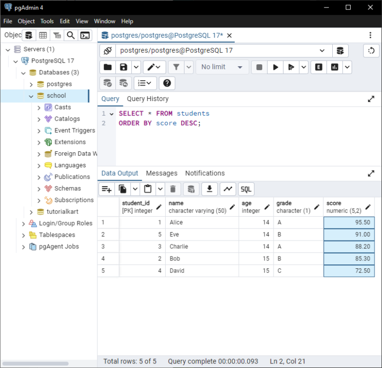Open the No limit rows dropdown
Image resolution: width=382 pixels, height=368 pixels.
coord(222,67)
